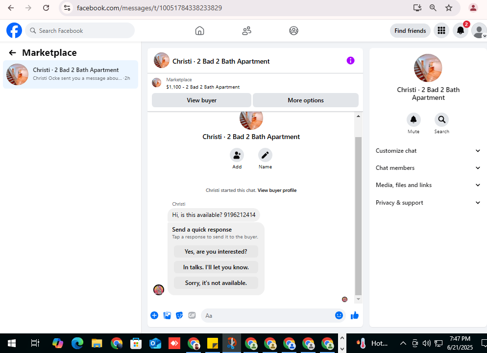The image size is (487, 353).
Task: Click the chat scrollbar up arrow
Action: click(358, 116)
